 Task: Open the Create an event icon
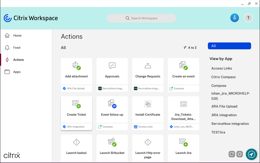pyautogui.click(x=183, y=65)
